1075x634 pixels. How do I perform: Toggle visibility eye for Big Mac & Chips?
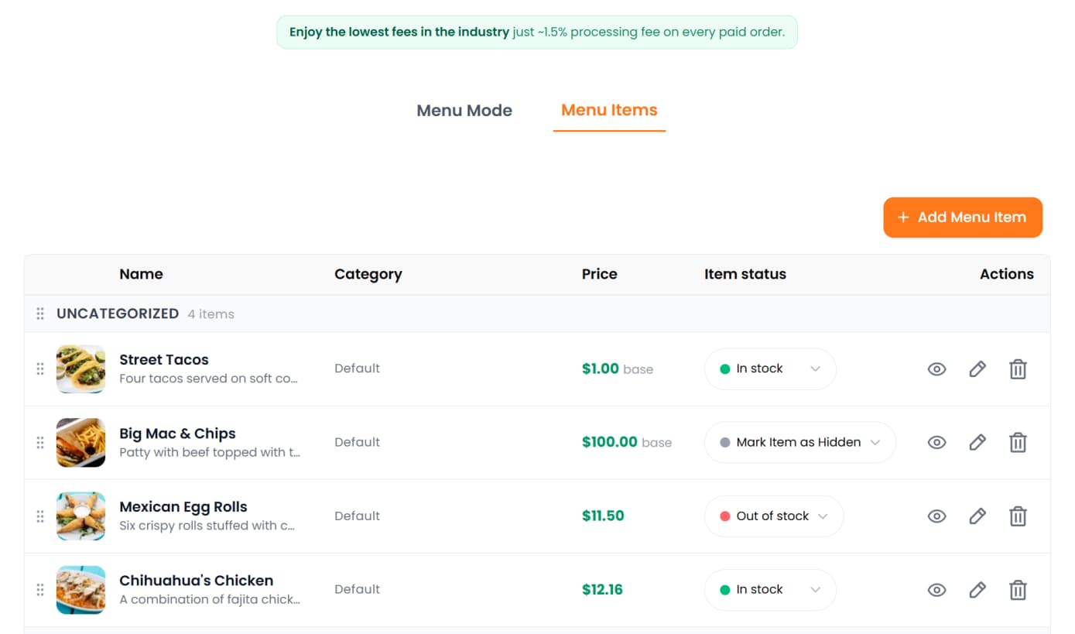(936, 443)
